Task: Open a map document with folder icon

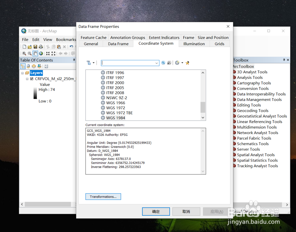Action: 30,47
